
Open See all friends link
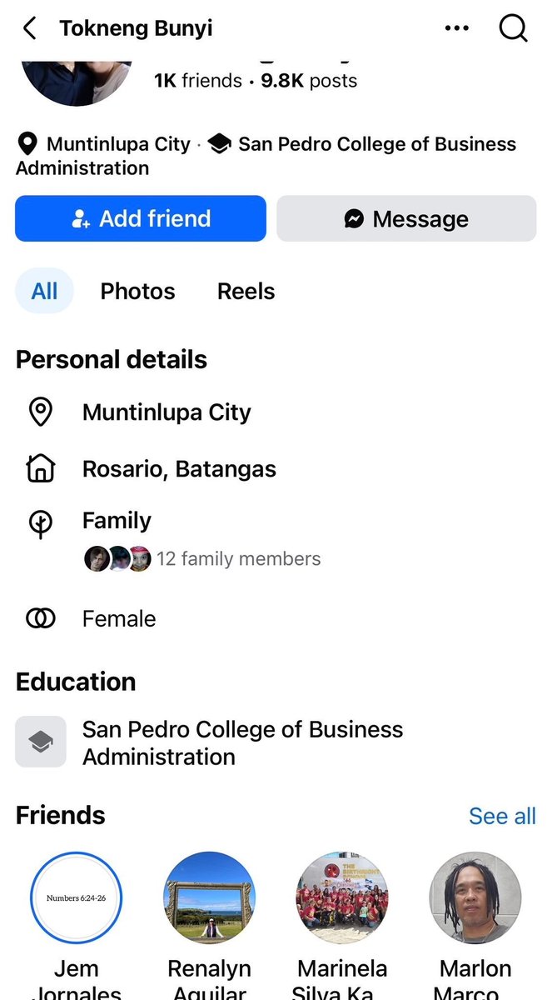[x=502, y=816]
